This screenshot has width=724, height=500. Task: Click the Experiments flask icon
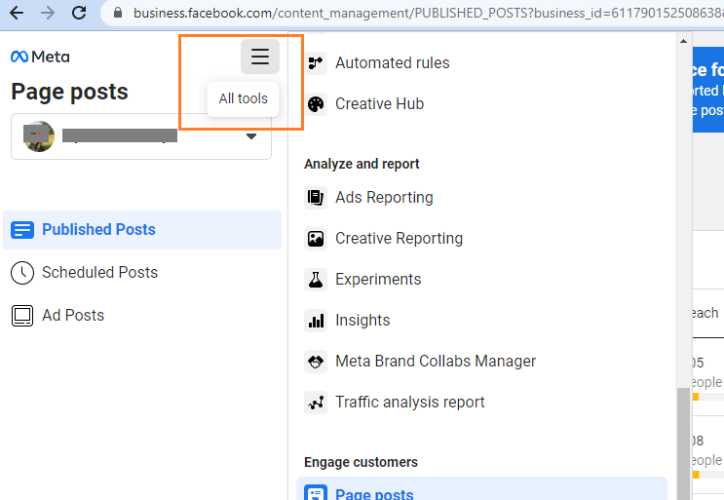tap(316, 280)
